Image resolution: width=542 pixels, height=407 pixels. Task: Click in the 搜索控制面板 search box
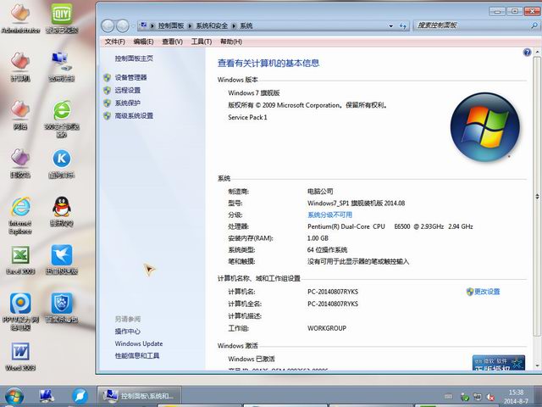[472, 25]
